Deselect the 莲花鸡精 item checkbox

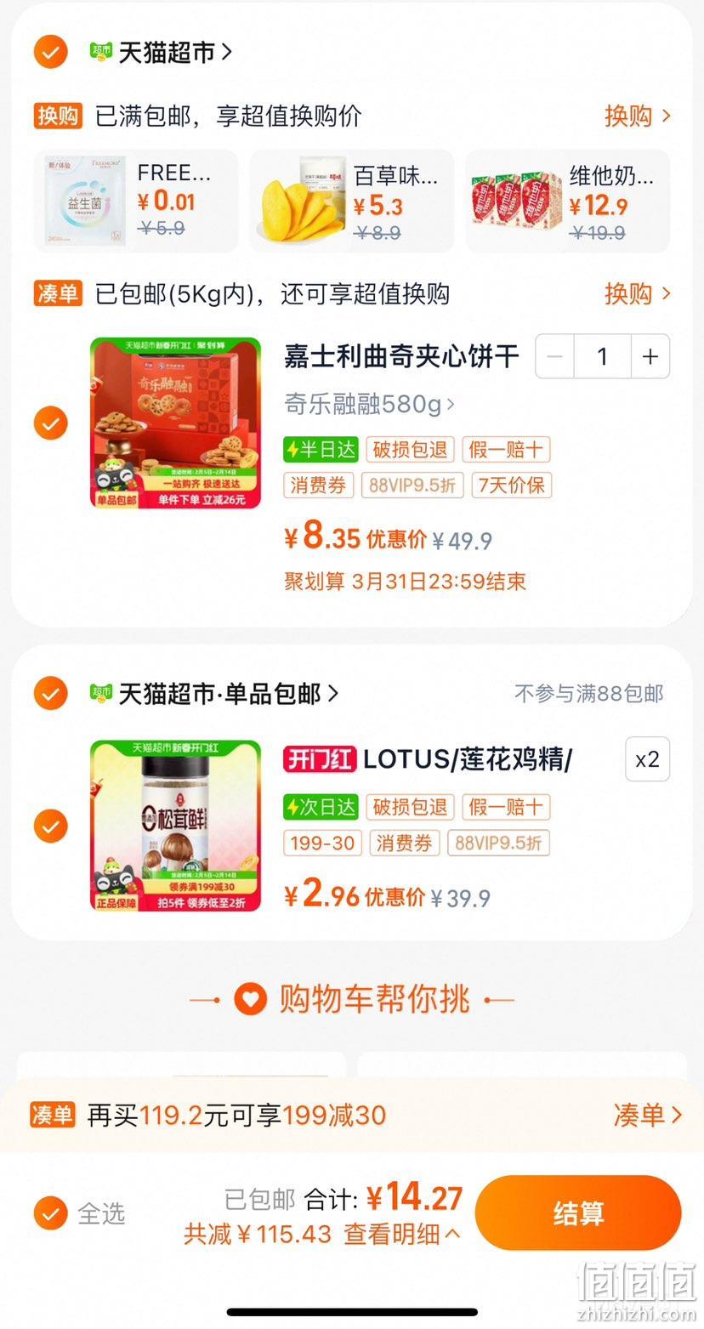pos(51,826)
